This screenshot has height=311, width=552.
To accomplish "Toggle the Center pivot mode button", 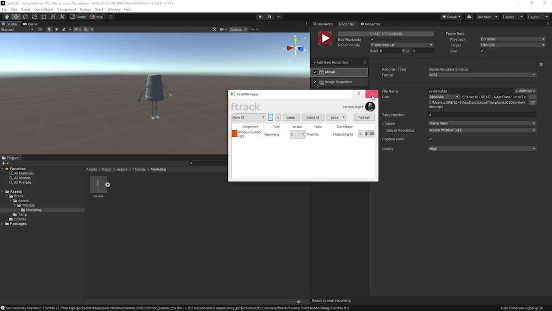I will point(78,17).
